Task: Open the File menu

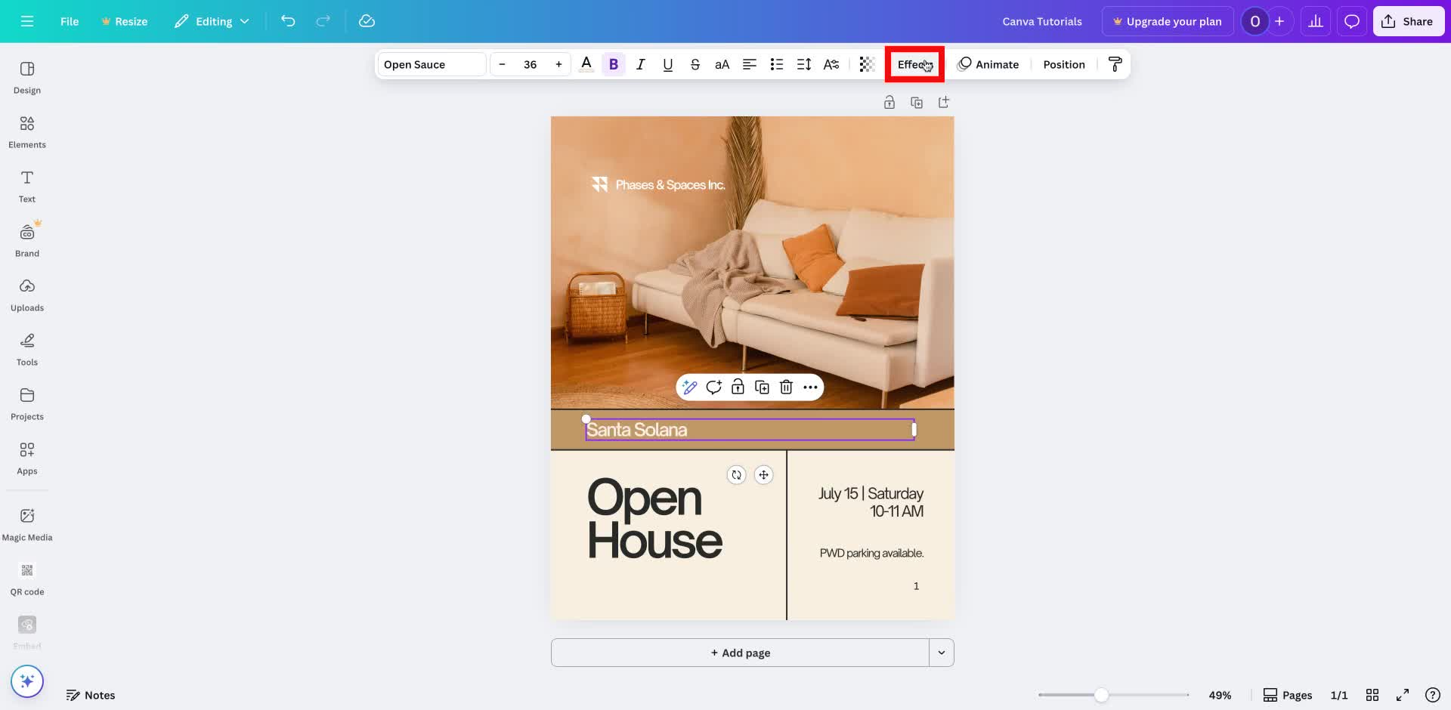Action: click(69, 21)
